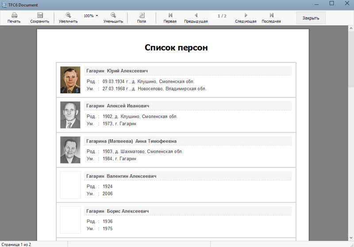The width and height of the screenshot is (354, 247).
Task: Click the vertical scrollbar down arrow
Action: pyautogui.click(x=351, y=238)
